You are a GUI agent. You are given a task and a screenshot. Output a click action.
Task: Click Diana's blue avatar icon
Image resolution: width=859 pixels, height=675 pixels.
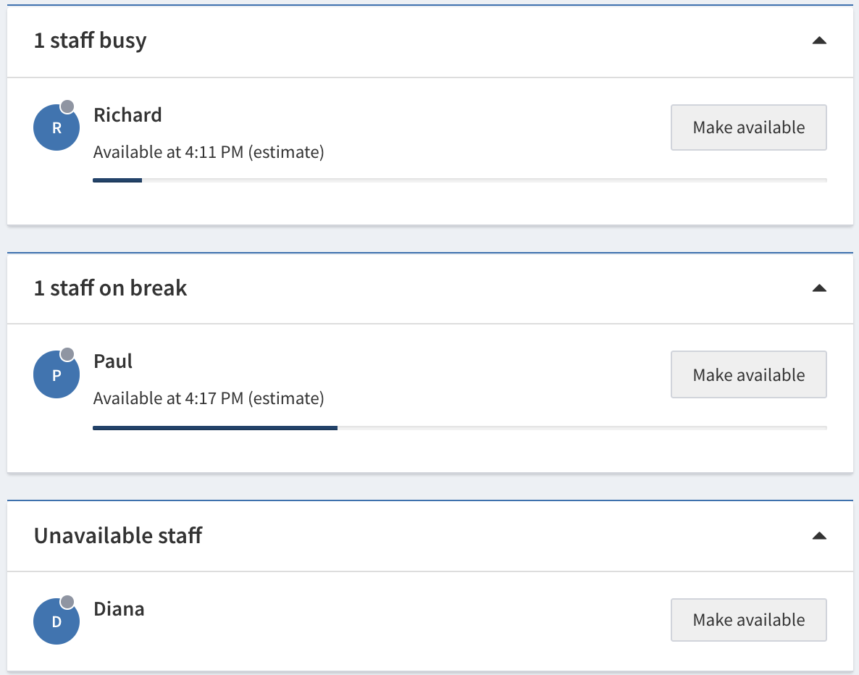[56, 621]
